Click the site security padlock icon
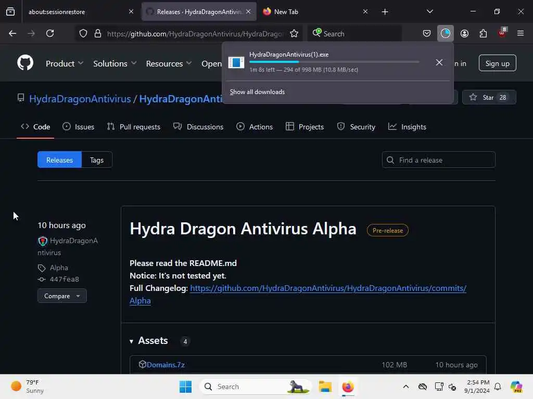This screenshot has width=533, height=399. point(97,34)
